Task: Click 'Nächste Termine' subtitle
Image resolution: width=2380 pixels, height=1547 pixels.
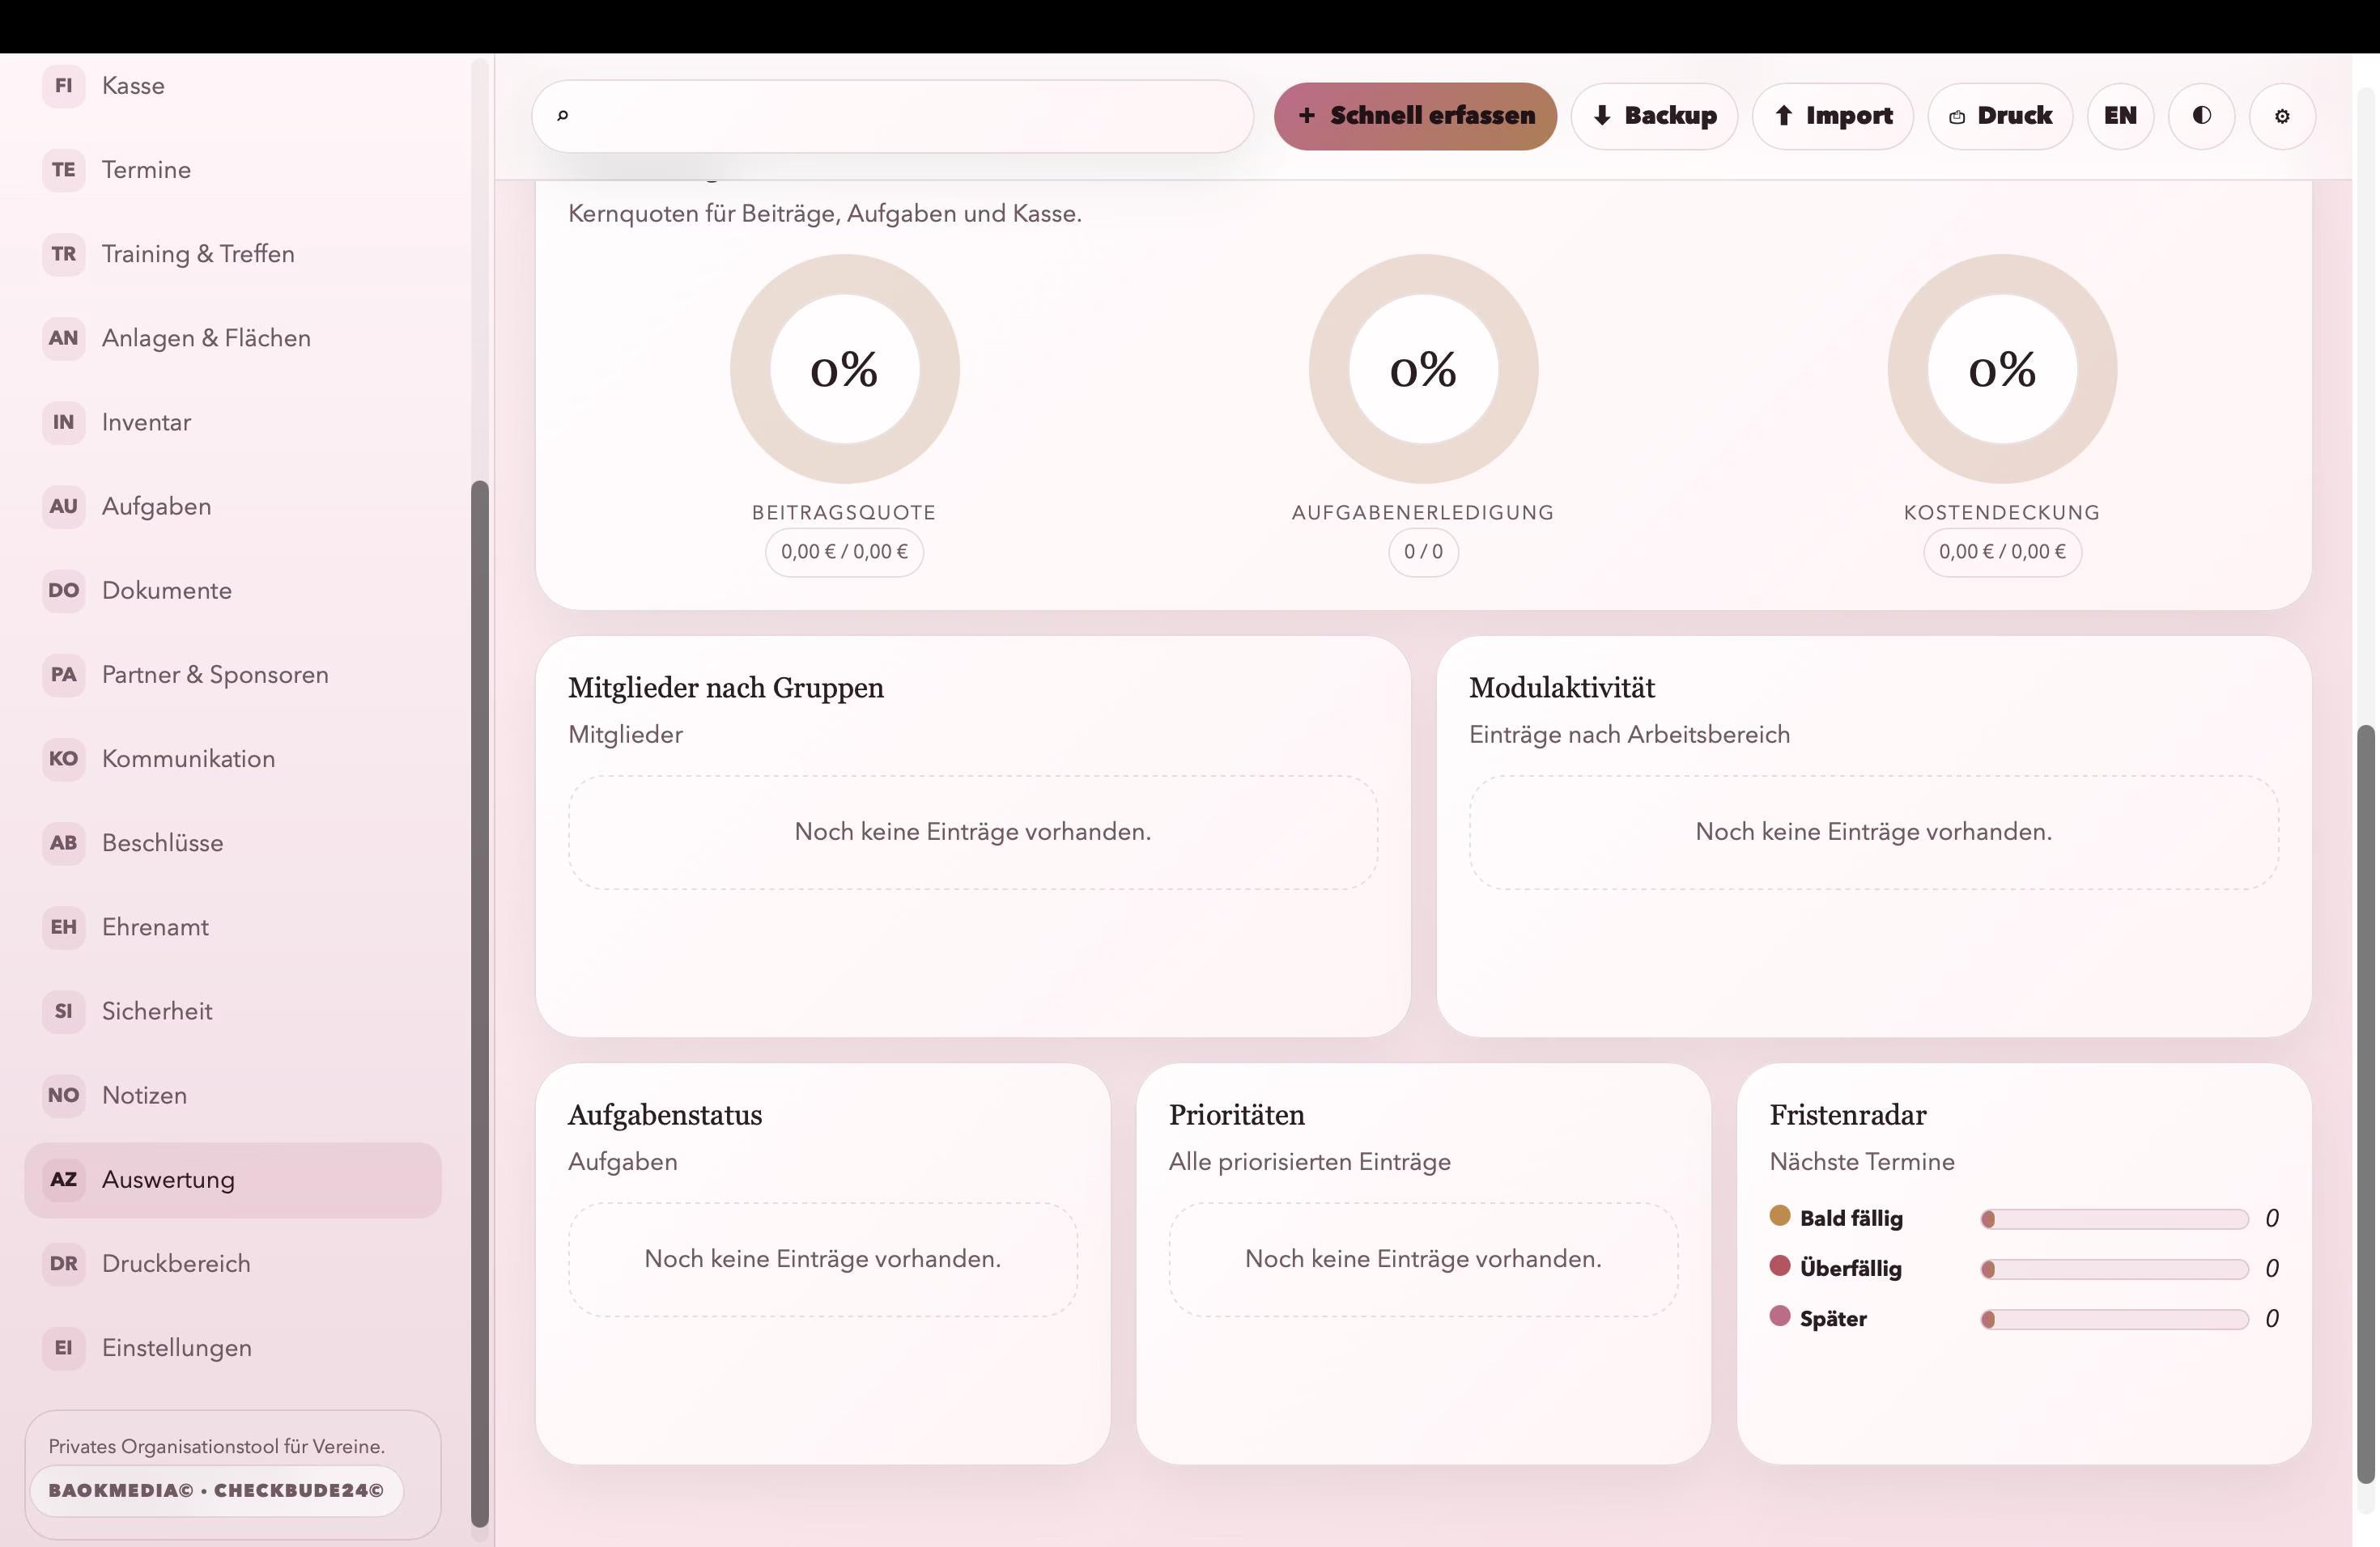Action: (1862, 1162)
